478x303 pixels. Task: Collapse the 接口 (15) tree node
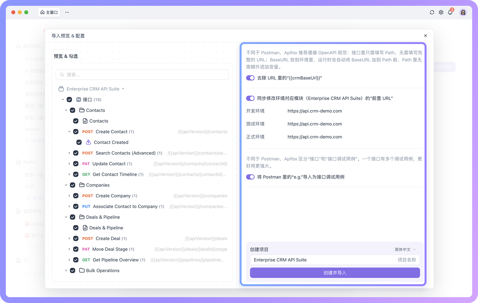63,99
